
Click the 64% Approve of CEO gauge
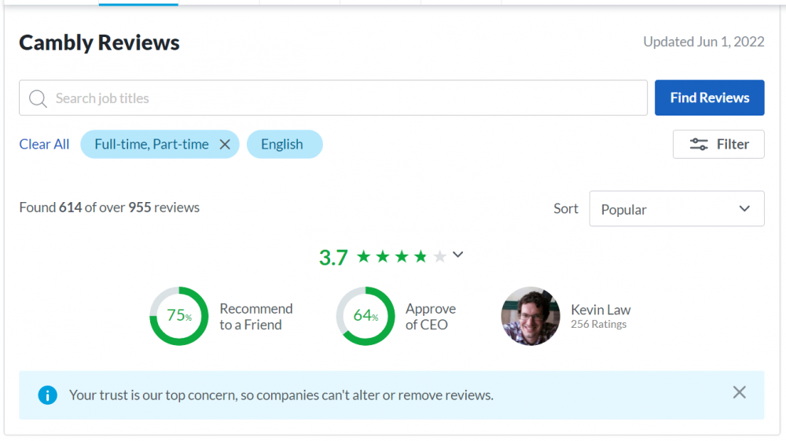tap(365, 316)
